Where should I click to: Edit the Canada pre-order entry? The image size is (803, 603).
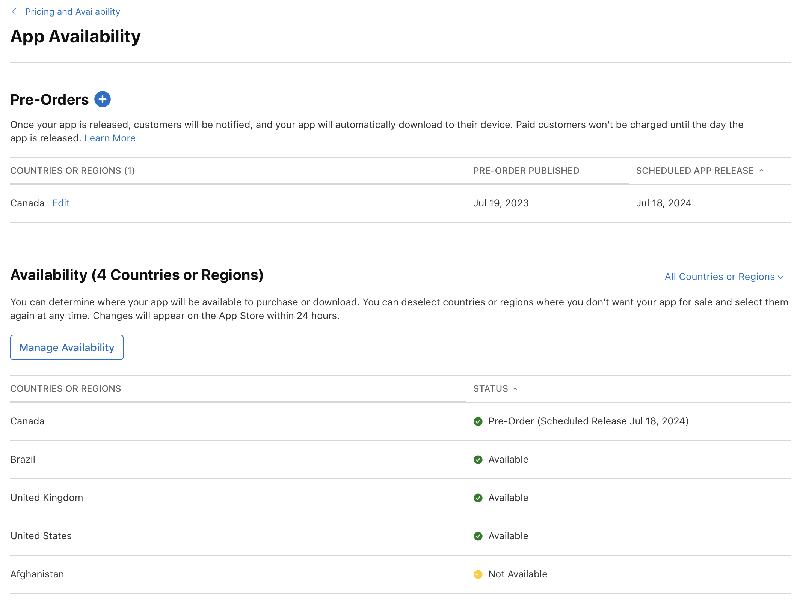60,203
